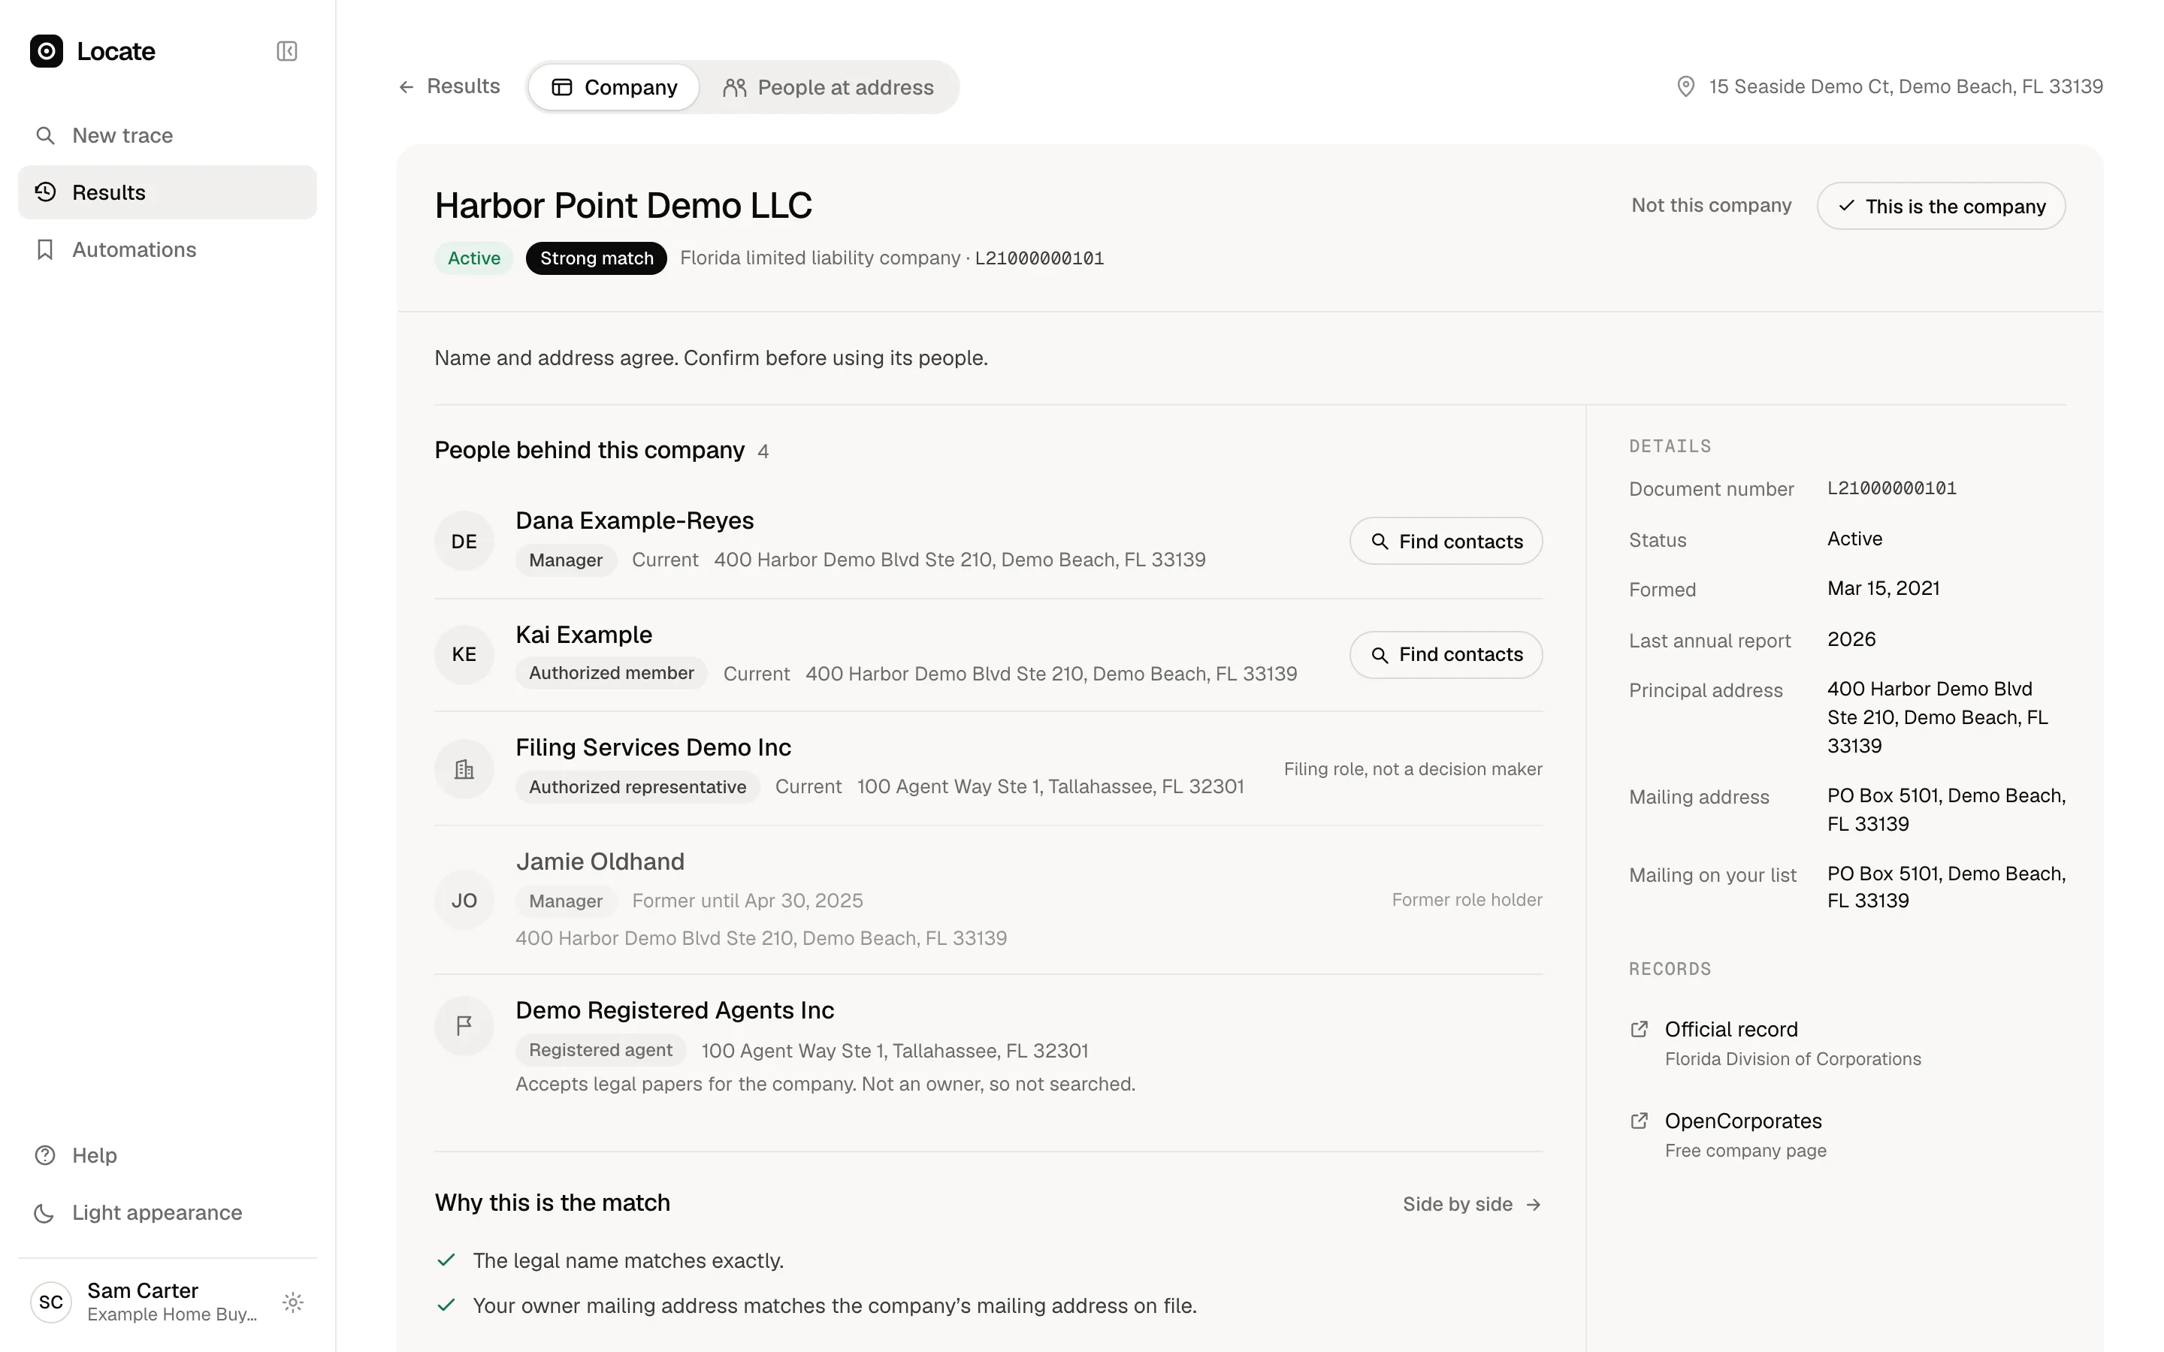The image size is (2164, 1352).
Task: Switch to the Company tab
Action: pyautogui.click(x=613, y=88)
